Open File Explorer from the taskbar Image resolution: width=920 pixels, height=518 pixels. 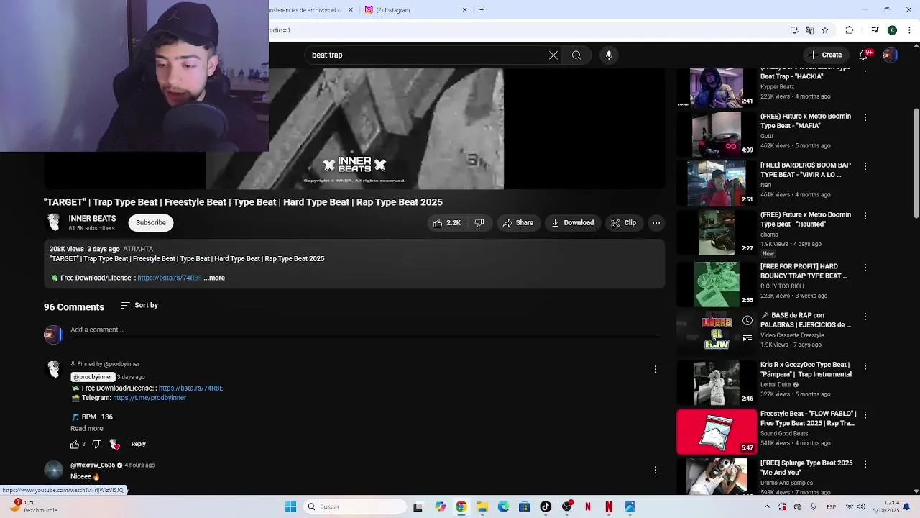(482, 507)
